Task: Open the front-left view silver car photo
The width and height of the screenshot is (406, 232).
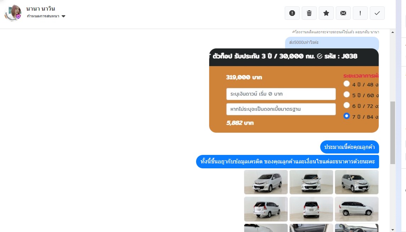Action: (266, 182)
